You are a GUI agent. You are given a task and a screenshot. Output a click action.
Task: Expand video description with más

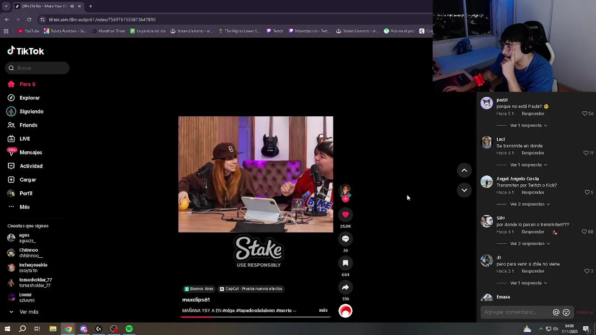[x=323, y=310]
